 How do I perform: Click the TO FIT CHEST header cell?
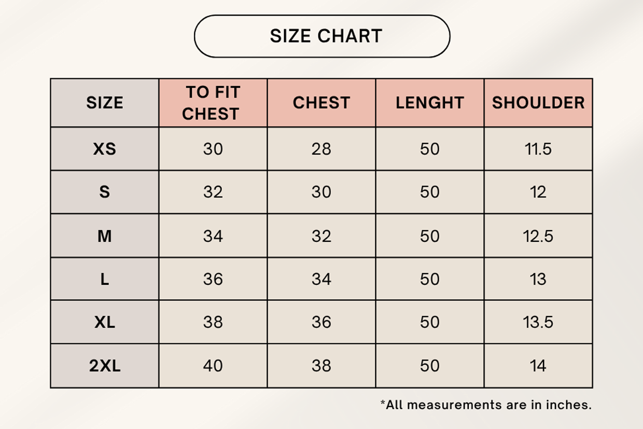coord(213,103)
